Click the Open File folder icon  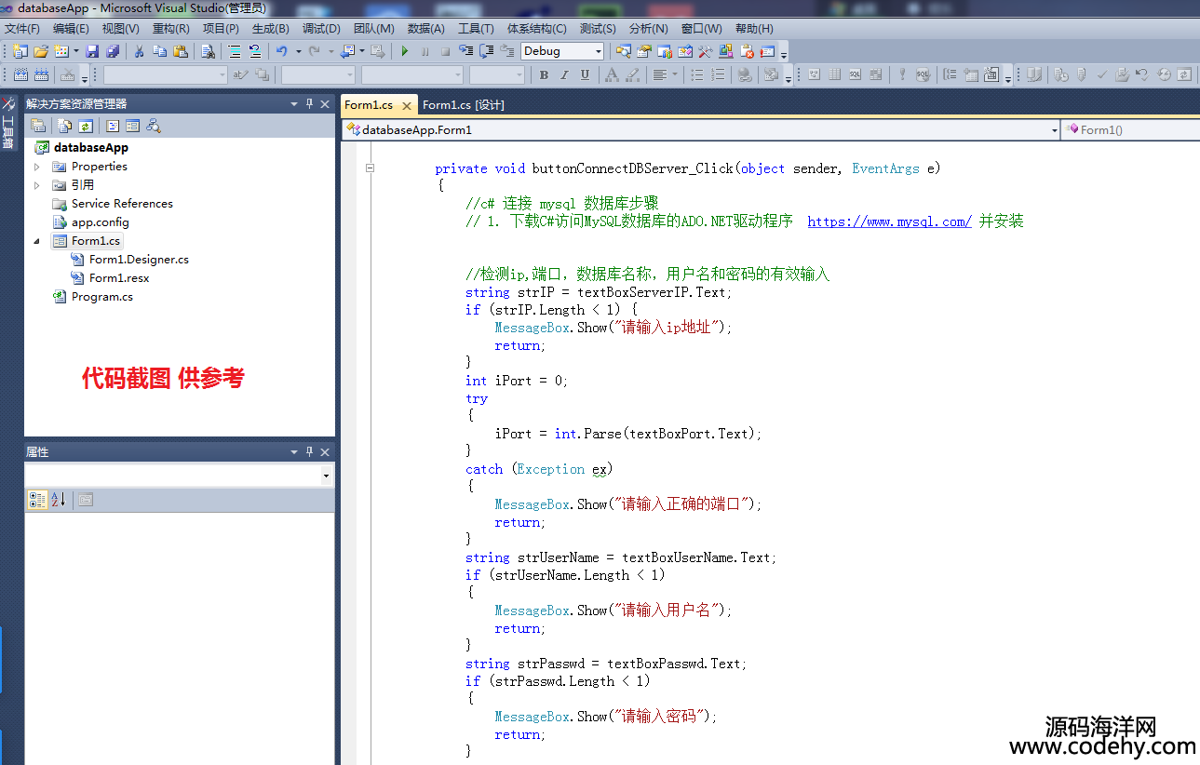point(41,51)
